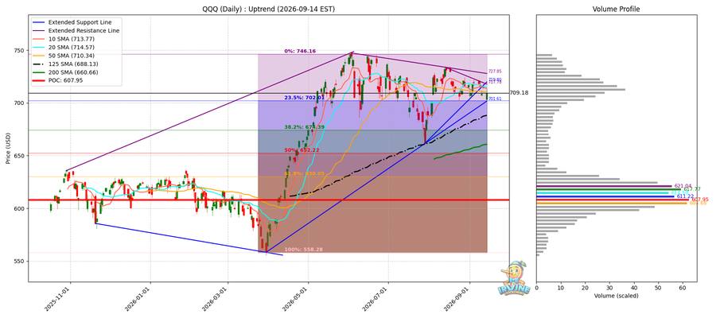Click the green 617.77 label in Volume Profile
The width and height of the screenshot is (716, 318).
pos(691,189)
